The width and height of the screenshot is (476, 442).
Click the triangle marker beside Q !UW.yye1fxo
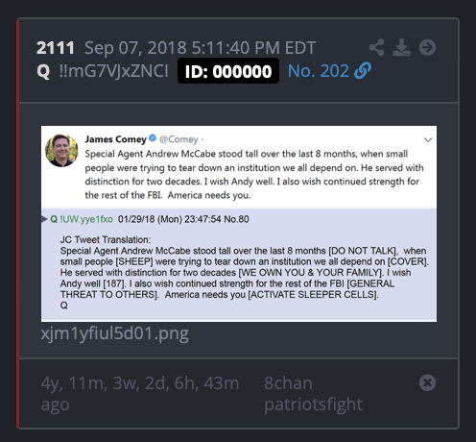point(44,219)
